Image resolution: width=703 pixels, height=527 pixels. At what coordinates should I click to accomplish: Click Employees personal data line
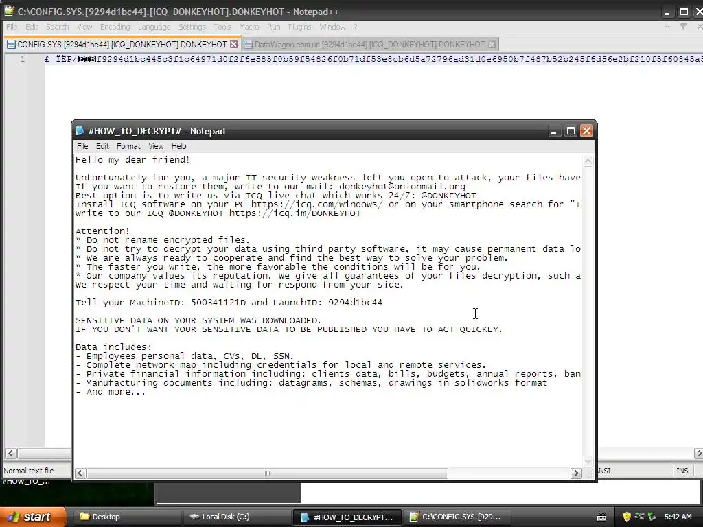(185, 356)
